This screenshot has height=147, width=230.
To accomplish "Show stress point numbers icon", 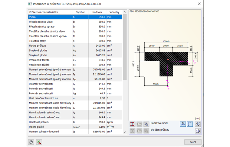I will 140,124.
